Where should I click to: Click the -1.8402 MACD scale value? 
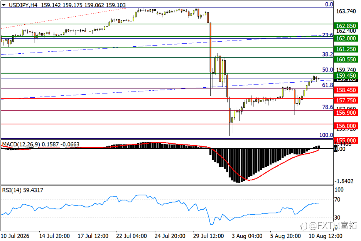[344, 181]
